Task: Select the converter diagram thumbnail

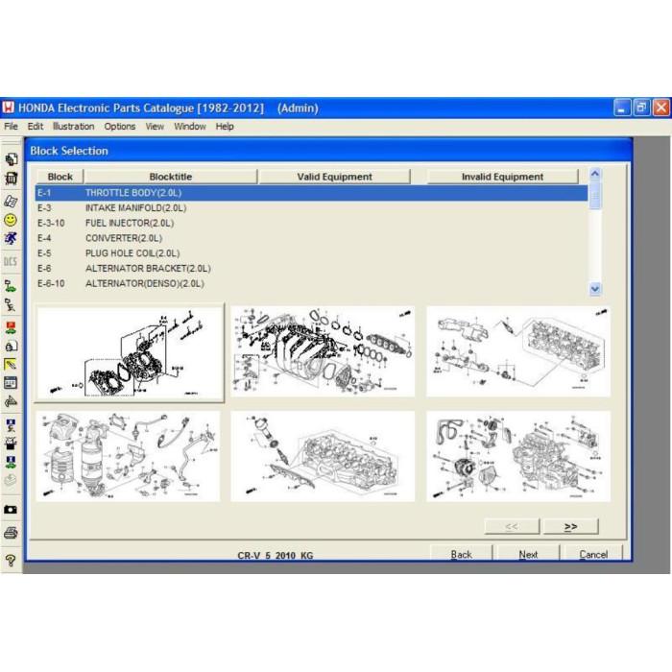Action: click(x=128, y=456)
